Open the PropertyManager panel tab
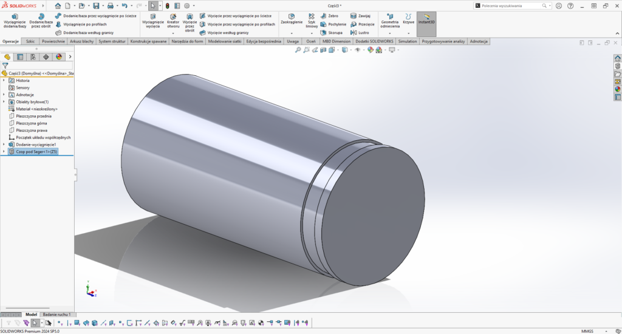This screenshot has height=334, width=622. [x=20, y=57]
